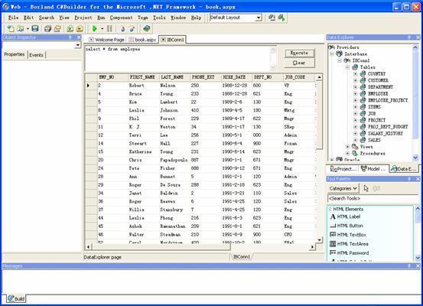Viewport: 423px width, 306px height.
Task: Expand the Views node
Action: tap(348, 147)
